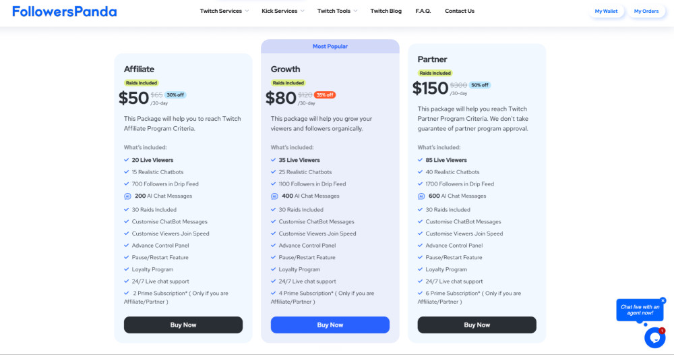Click the AI icon beside 600 AI Chat Messages
Image resolution: width=674 pixels, height=355 pixels.
pos(421,196)
